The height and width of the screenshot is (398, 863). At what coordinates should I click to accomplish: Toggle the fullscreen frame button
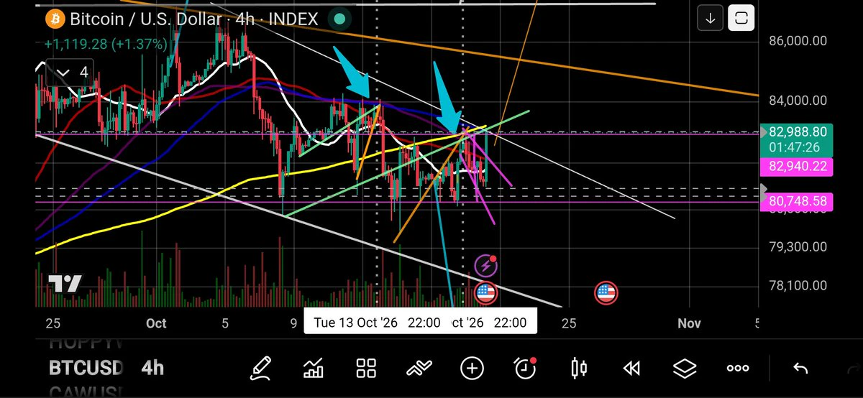(741, 18)
